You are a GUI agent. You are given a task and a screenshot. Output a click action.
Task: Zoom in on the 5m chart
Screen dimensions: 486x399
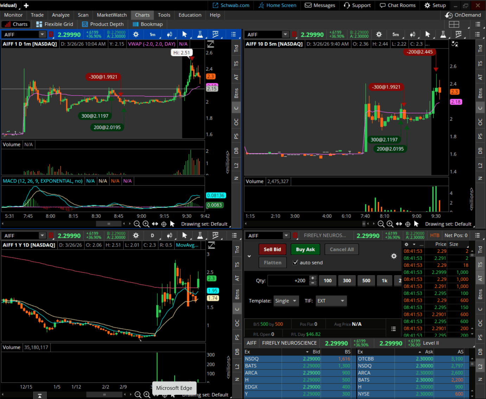tap(390, 224)
